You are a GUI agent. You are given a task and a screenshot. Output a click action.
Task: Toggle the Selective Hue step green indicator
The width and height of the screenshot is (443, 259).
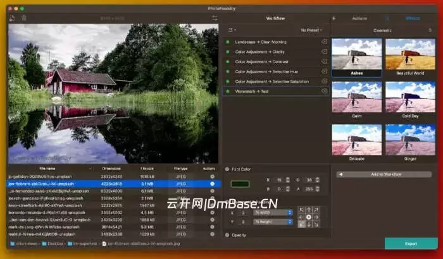click(227, 71)
